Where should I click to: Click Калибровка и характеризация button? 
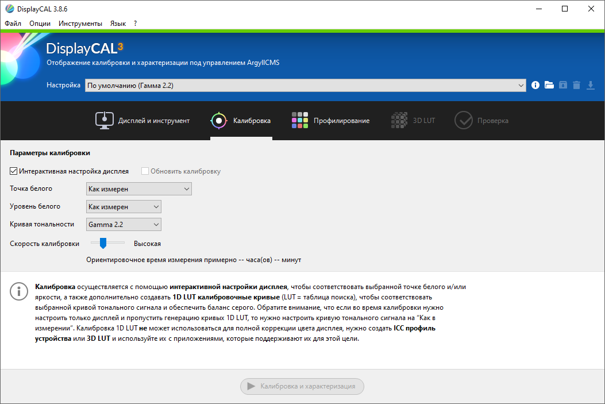[302, 386]
